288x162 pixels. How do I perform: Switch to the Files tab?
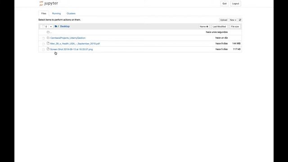(44, 13)
